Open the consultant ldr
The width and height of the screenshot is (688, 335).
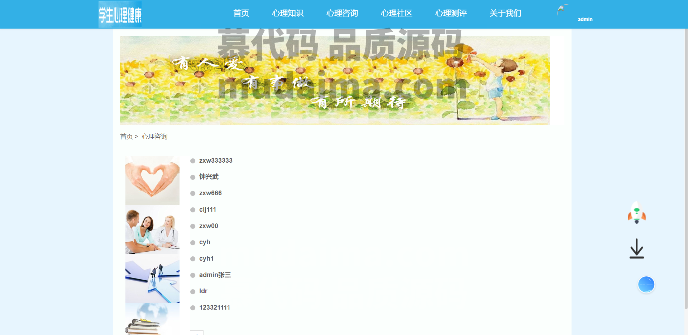click(x=203, y=291)
